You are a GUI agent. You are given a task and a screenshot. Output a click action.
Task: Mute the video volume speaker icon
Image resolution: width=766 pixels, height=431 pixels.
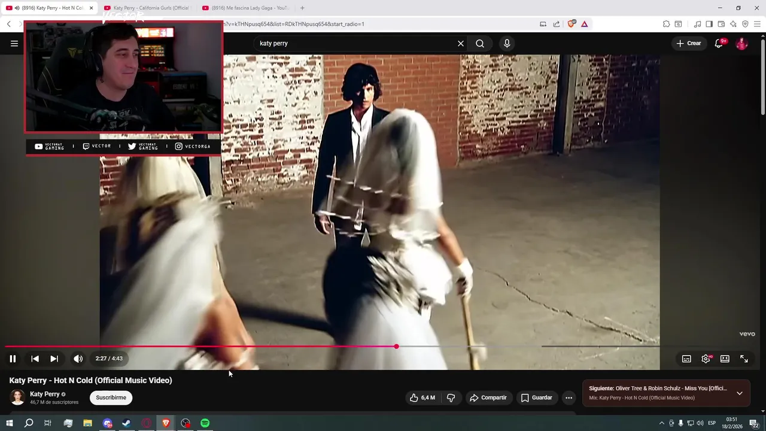coord(78,359)
